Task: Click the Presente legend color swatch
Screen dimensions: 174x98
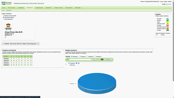Action: pos(167,19)
